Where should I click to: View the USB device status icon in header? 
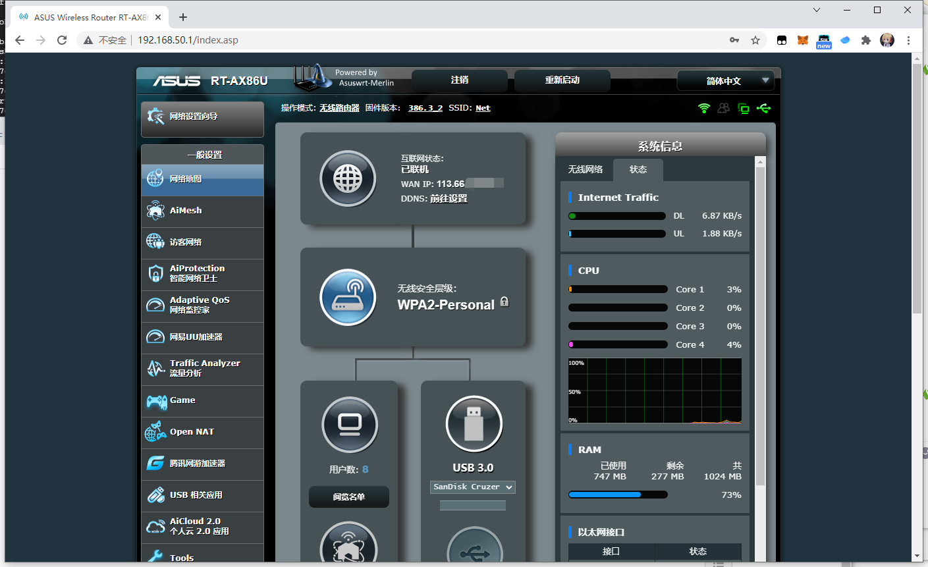click(764, 108)
